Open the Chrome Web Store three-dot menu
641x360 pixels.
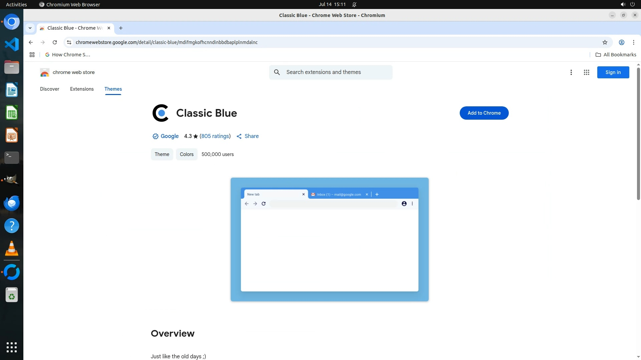571,72
